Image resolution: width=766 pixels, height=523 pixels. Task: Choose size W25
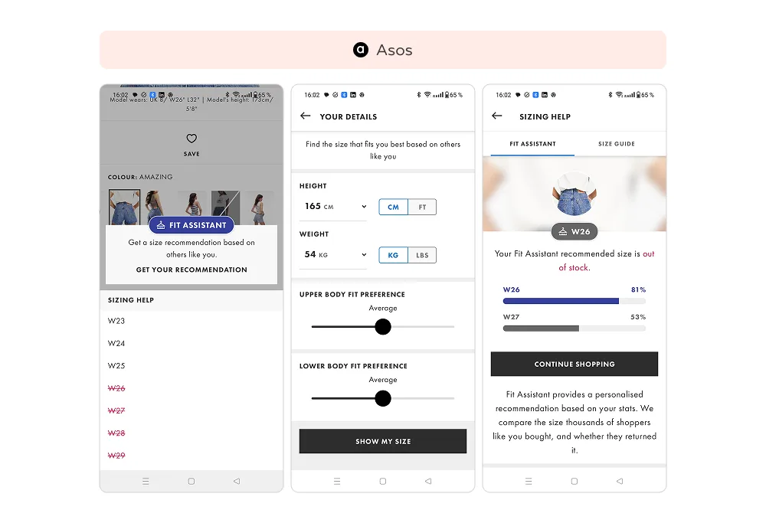[116, 366]
